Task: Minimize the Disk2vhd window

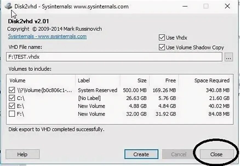Action: (x=185, y=6)
